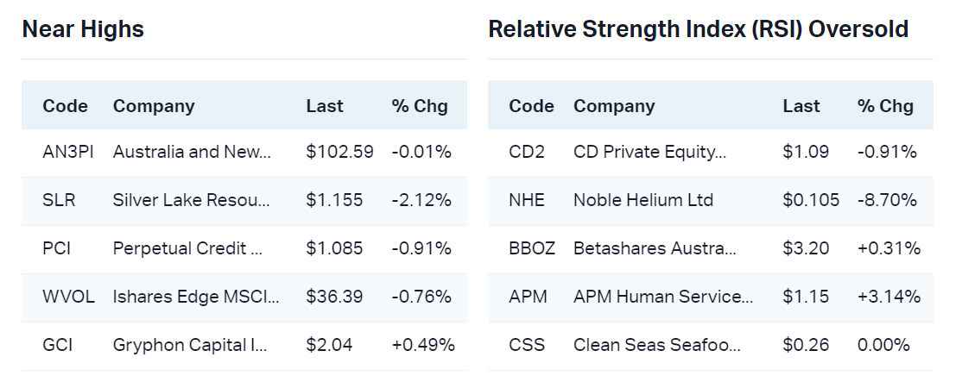Screen dimensions: 962x382
Task: Open the AN3PI stock code link
Action: [67, 153]
